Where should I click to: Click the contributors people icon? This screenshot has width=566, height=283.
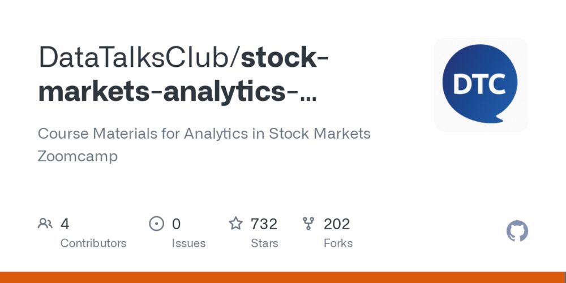(45, 224)
